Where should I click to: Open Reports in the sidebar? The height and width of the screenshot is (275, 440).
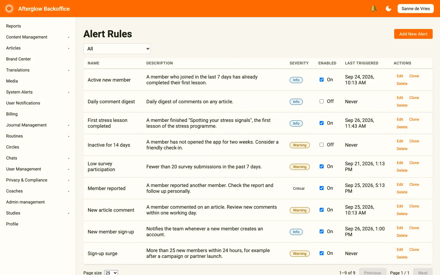coord(13,26)
